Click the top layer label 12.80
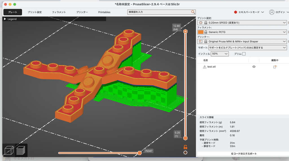289x161 pixels. 176,26
